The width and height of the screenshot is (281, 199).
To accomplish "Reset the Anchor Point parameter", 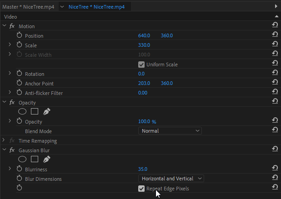I will pos(275,83).
